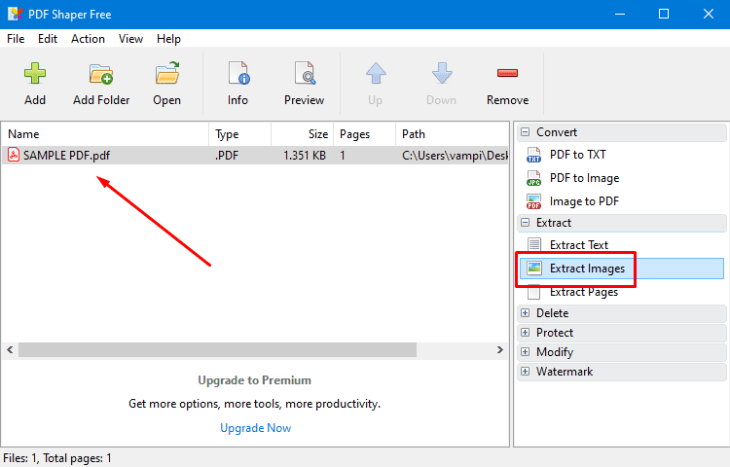This screenshot has height=467, width=730.
Task: Open the File menu
Action: tap(16, 39)
